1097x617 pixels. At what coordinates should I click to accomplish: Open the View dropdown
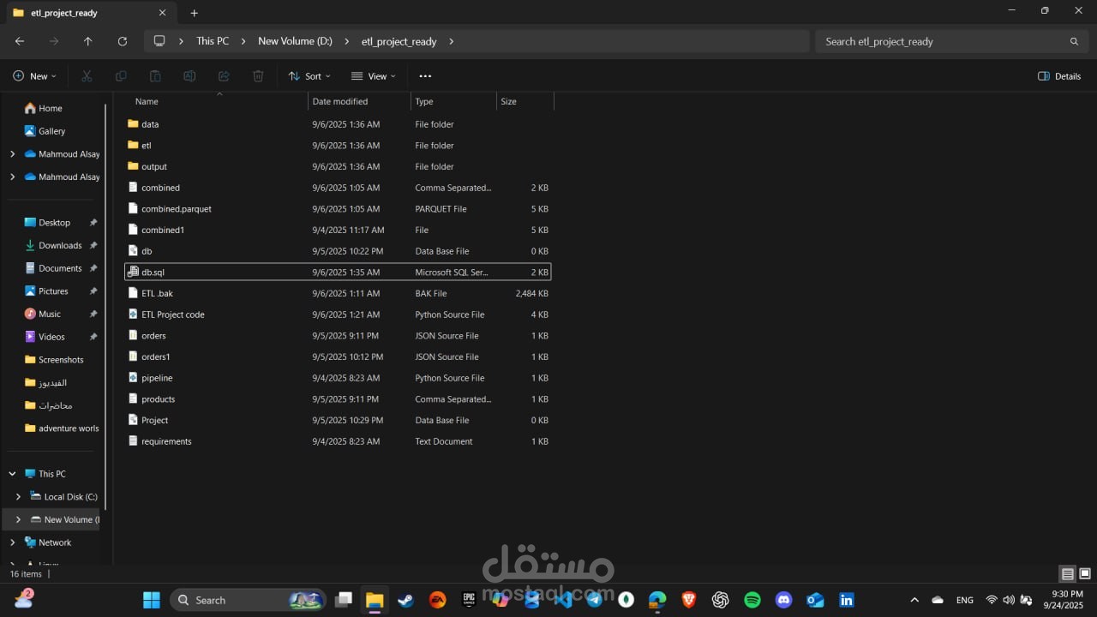coord(374,76)
